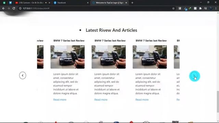Minimize the browser window
The width and height of the screenshot is (219, 123).
pyautogui.click(x=201, y=2)
